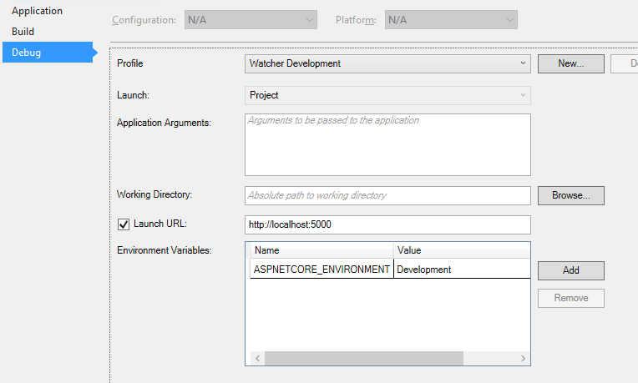Select the ASPNETCORE_ENVIRONMENT name cell

pos(322,270)
